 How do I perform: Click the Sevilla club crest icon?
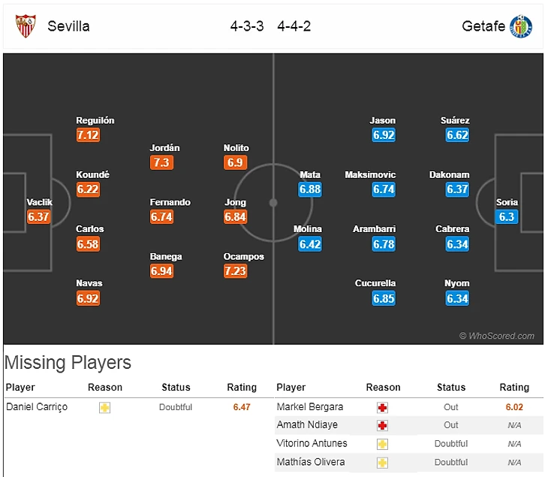coord(26,26)
